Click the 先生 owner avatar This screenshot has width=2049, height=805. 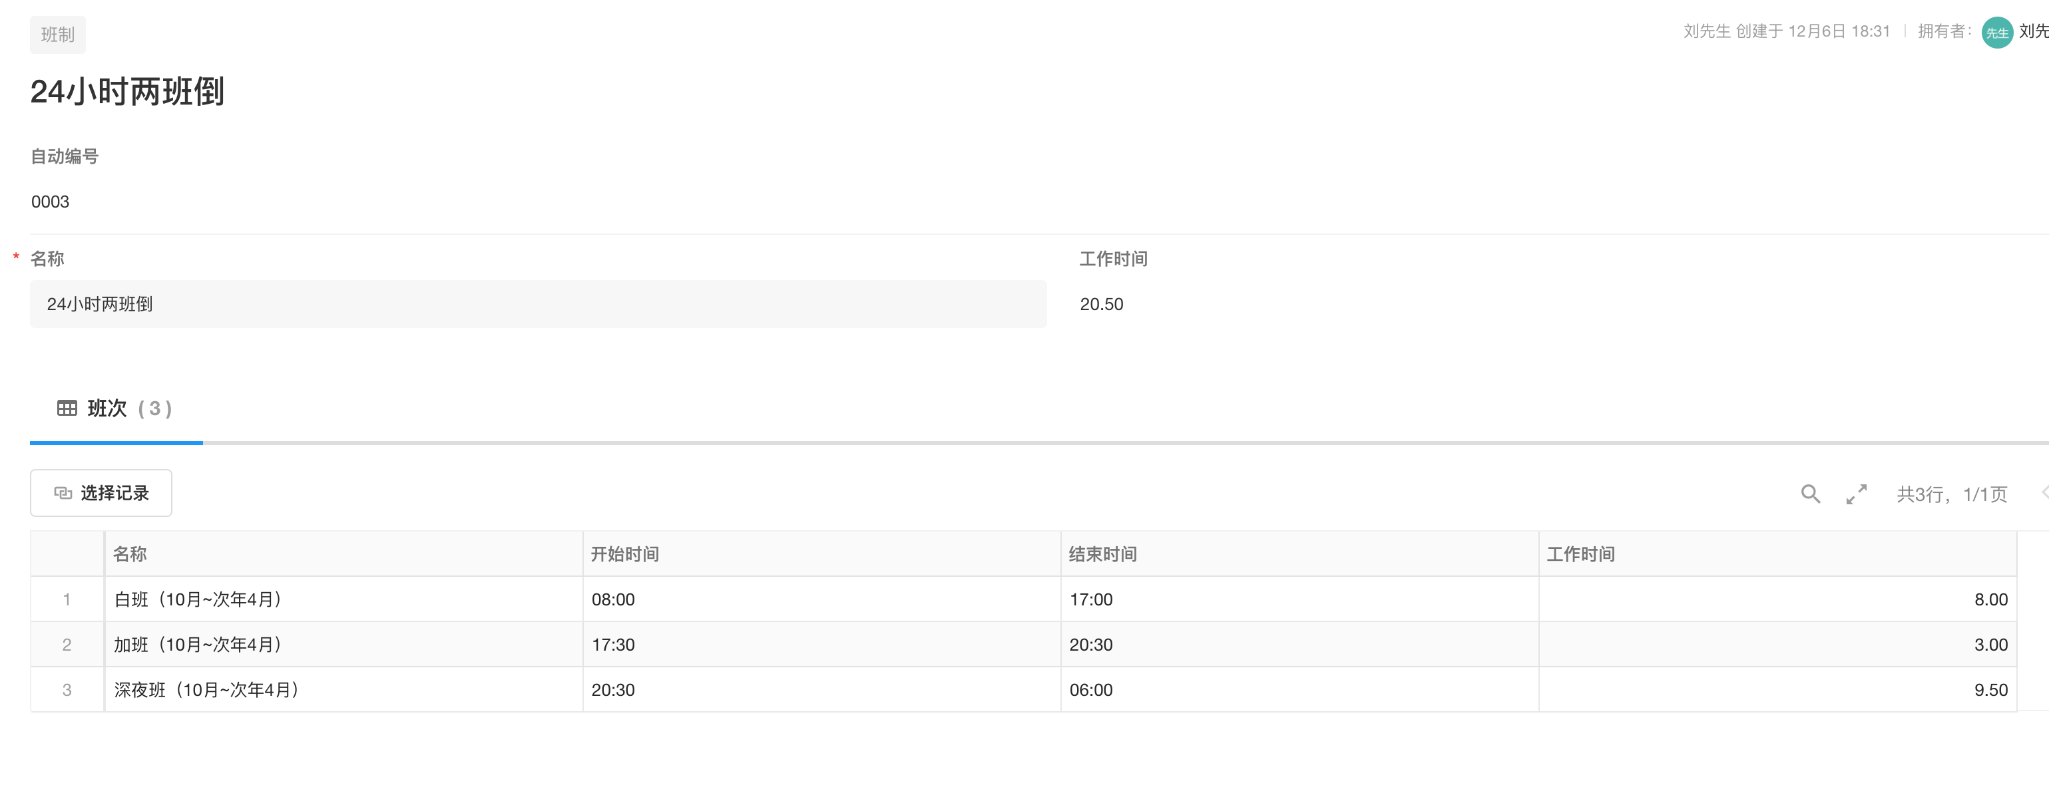pos(1996,33)
